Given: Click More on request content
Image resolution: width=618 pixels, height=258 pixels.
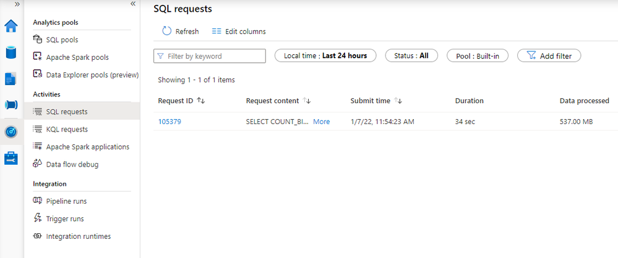Looking at the screenshot, I should (x=321, y=122).
